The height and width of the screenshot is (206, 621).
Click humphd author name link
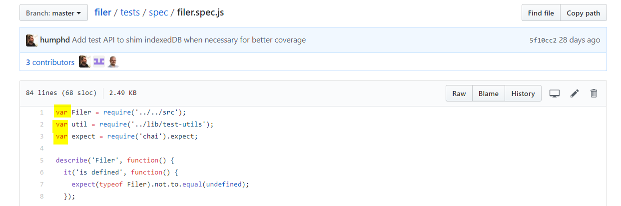tap(55, 40)
